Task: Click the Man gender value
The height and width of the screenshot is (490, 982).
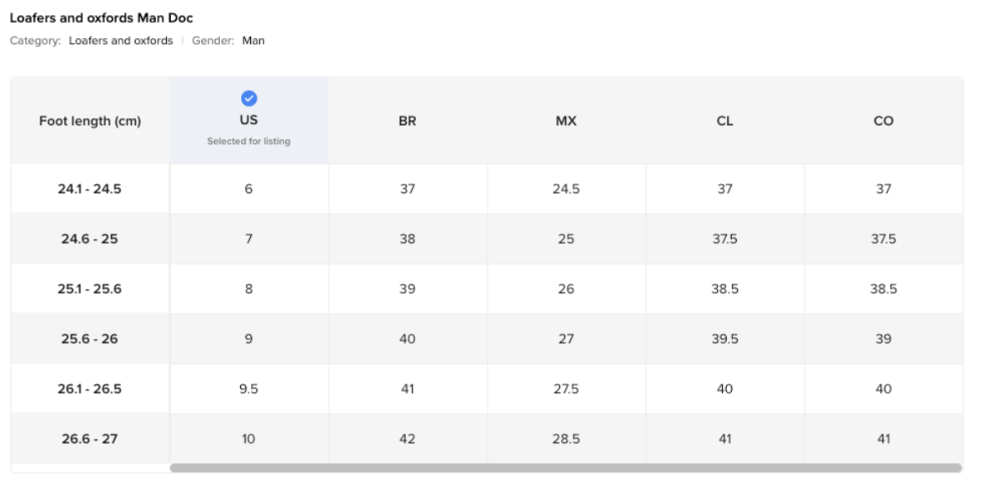Action: point(253,41)
